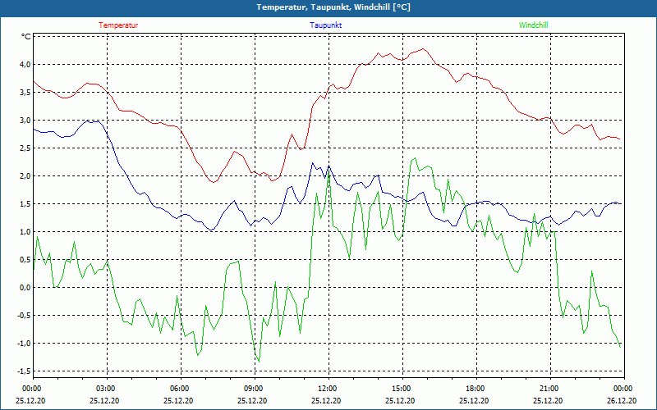Click the -0,5 y-axis value

pos(24,316)
